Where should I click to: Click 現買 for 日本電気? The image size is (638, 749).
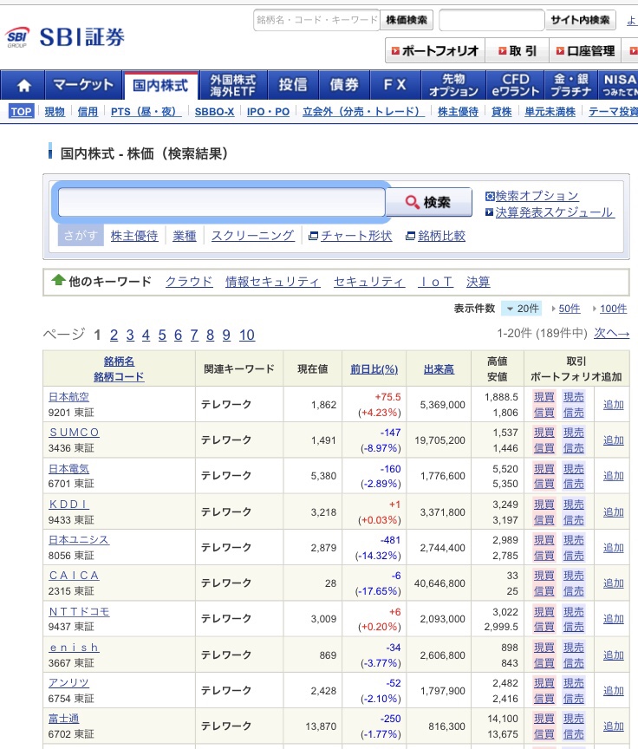click(x=544, y=469)
